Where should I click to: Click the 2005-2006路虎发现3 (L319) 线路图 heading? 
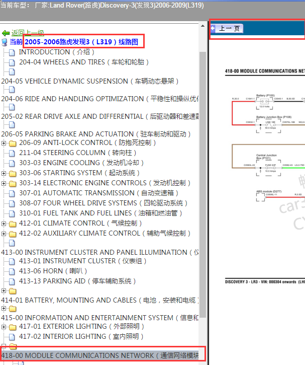[81, 42]
